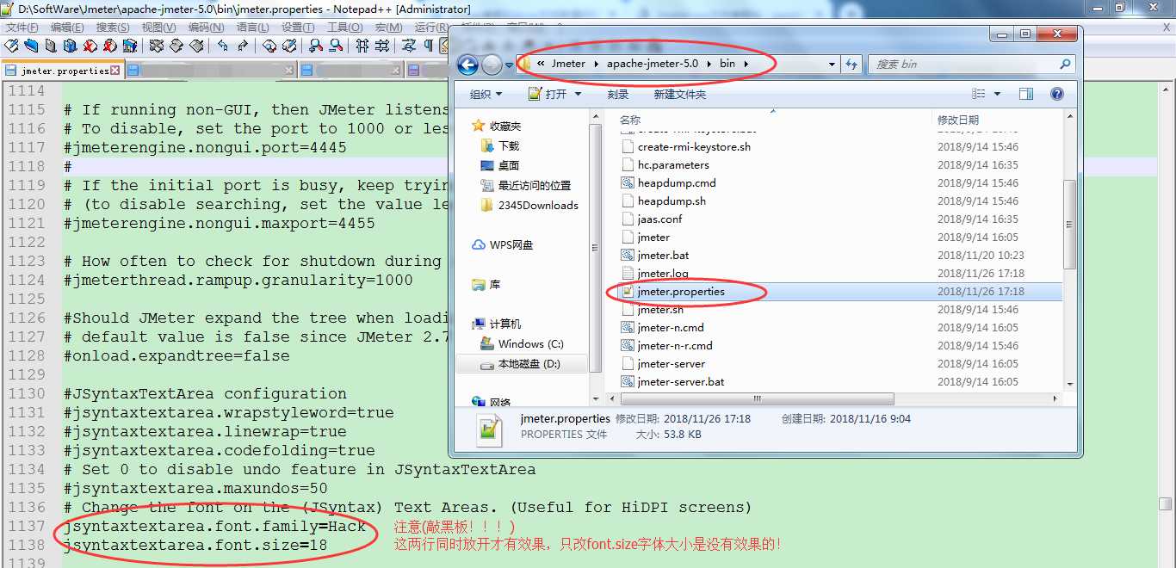Screen dimensions: 1176x568
Task: Click the Explorer refresh button beside address bar
Action: 851,64
